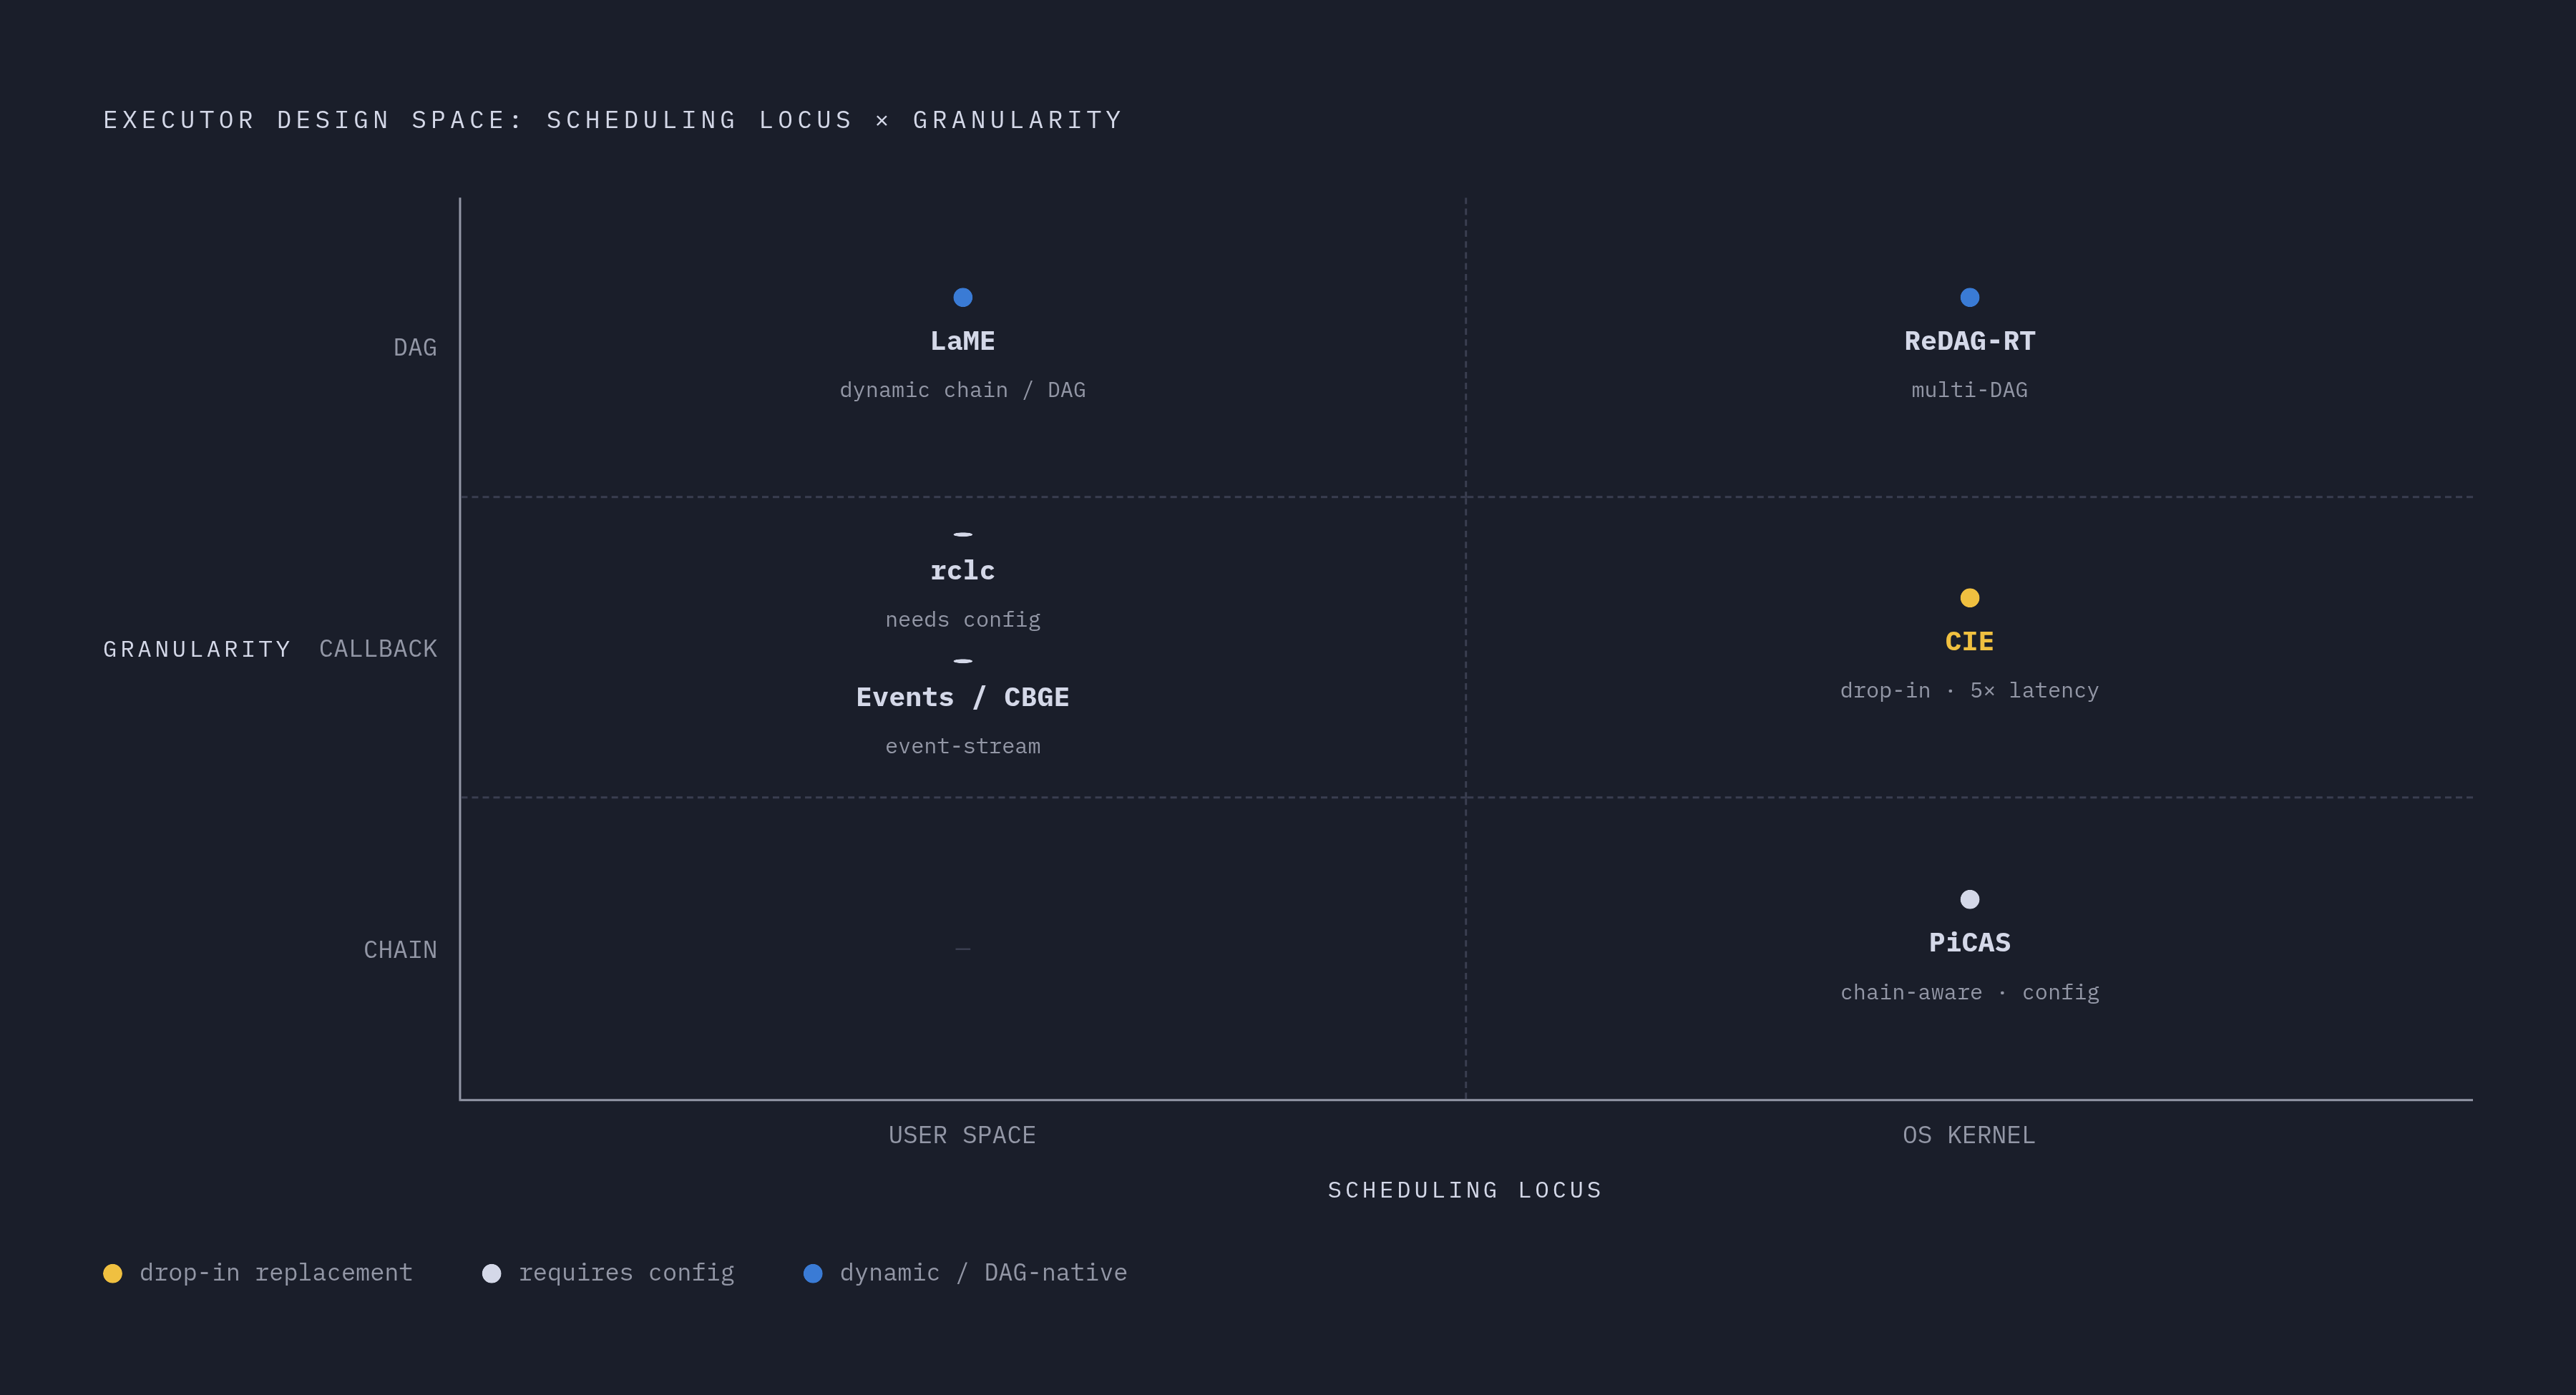The width and height of the screenshot is (2576, 1395).
Task: Click the 'Events / CBGE' label
Action: coord(963,697)
